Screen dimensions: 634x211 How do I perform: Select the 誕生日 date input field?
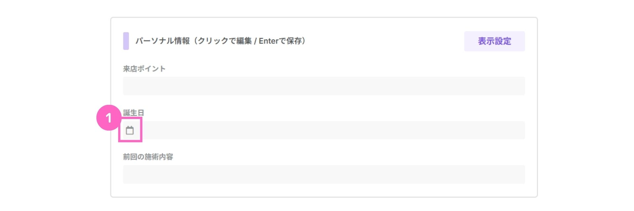[x=324, y=130]
